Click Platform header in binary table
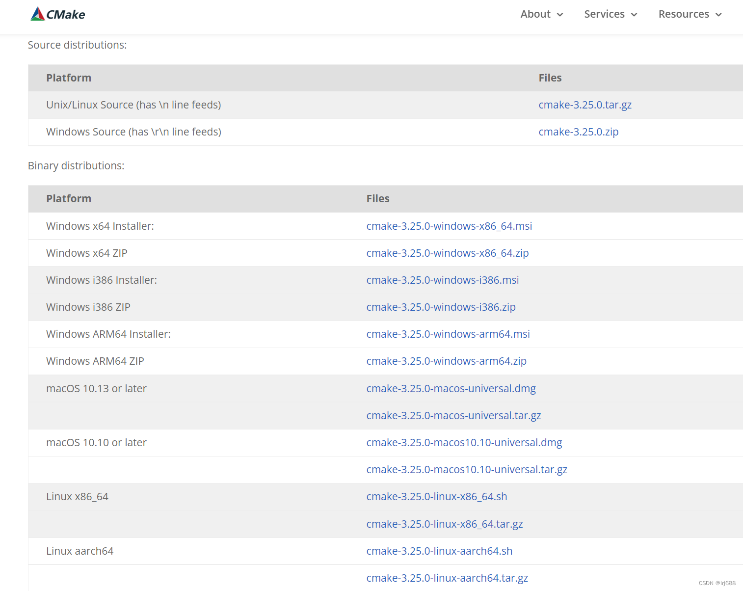Screen dimensions: 743x591 (69, 198)
